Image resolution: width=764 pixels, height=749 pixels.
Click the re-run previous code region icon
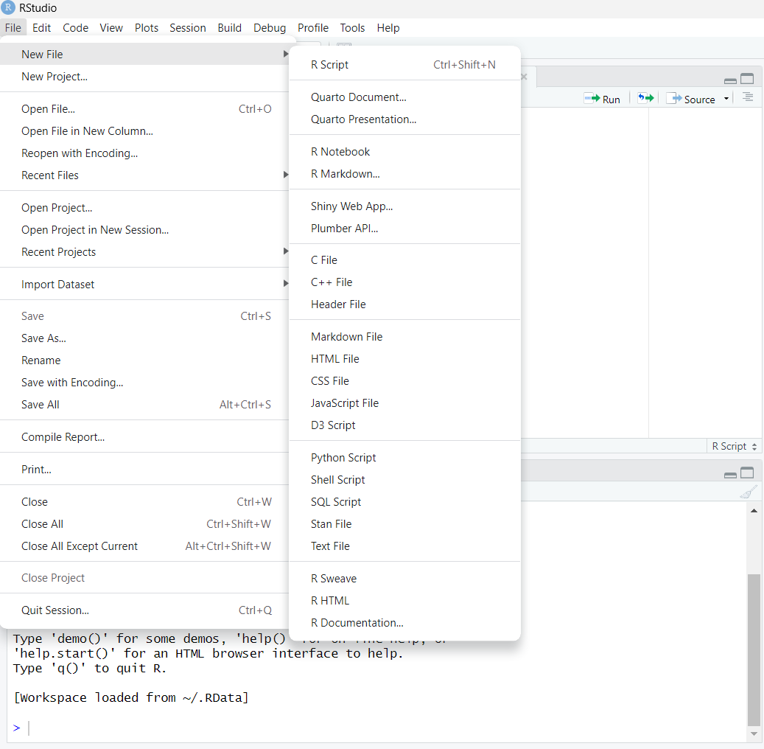645,98
